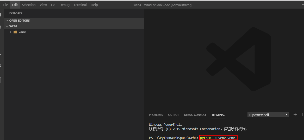This screenshot has width=304, height=140.
Task: Open the '1: powershell' terminal dropdown
Action: pos(268,115)
